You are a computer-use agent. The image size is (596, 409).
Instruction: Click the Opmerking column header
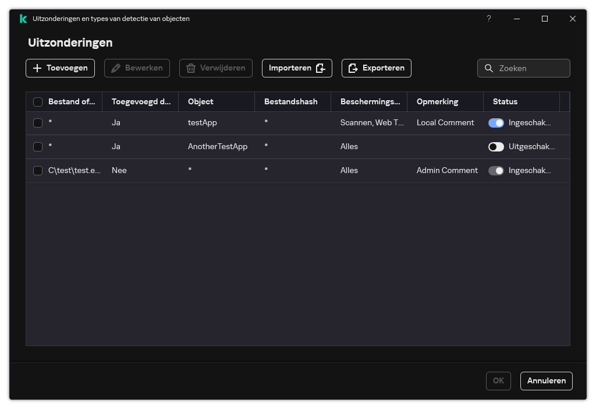(438, 101)
